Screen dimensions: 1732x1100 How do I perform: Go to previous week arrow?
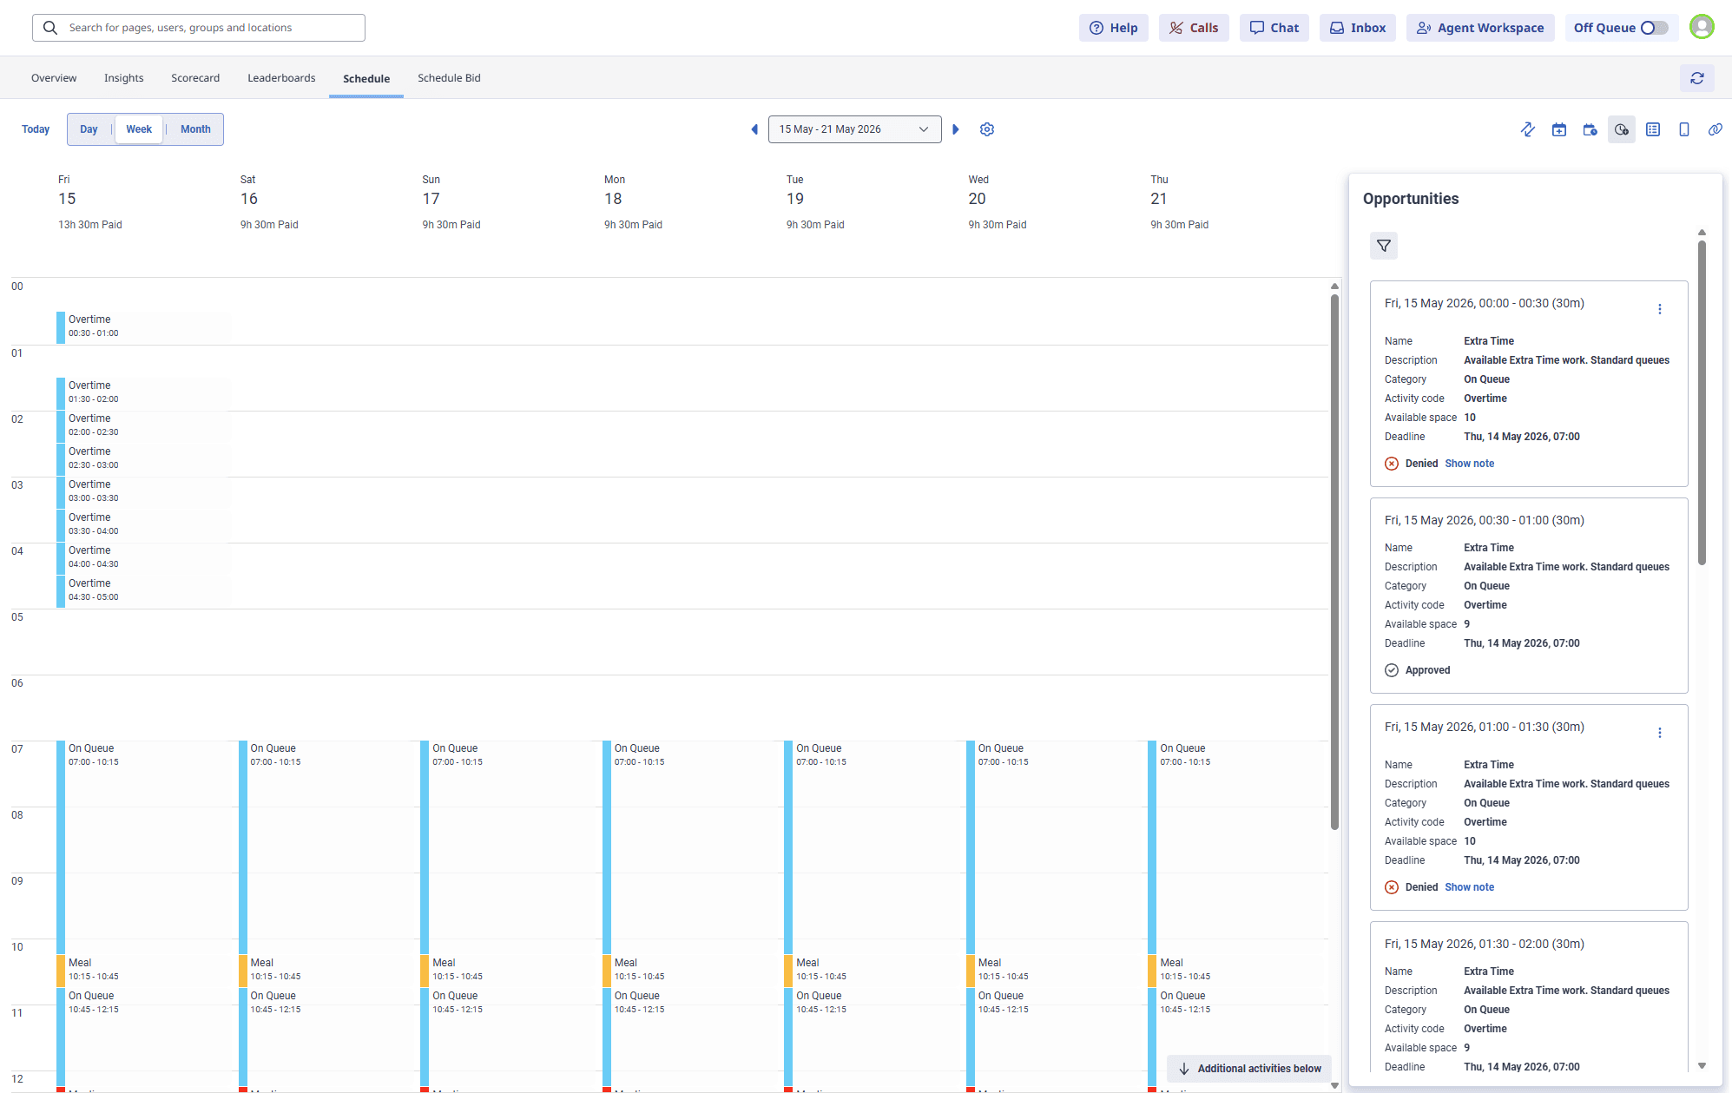click(x=754, y=129)
